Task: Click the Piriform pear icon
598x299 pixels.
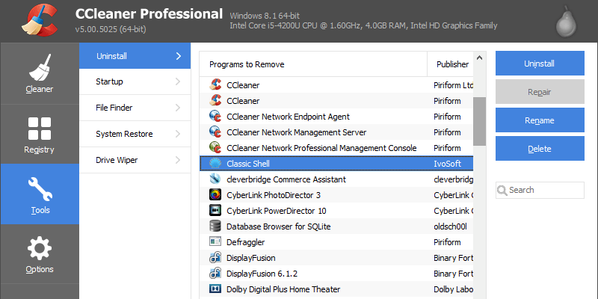Action: click(566, 22)
